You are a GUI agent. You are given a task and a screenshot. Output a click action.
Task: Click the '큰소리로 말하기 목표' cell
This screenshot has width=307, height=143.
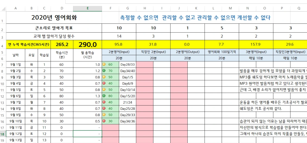click(x=54, y=28)
